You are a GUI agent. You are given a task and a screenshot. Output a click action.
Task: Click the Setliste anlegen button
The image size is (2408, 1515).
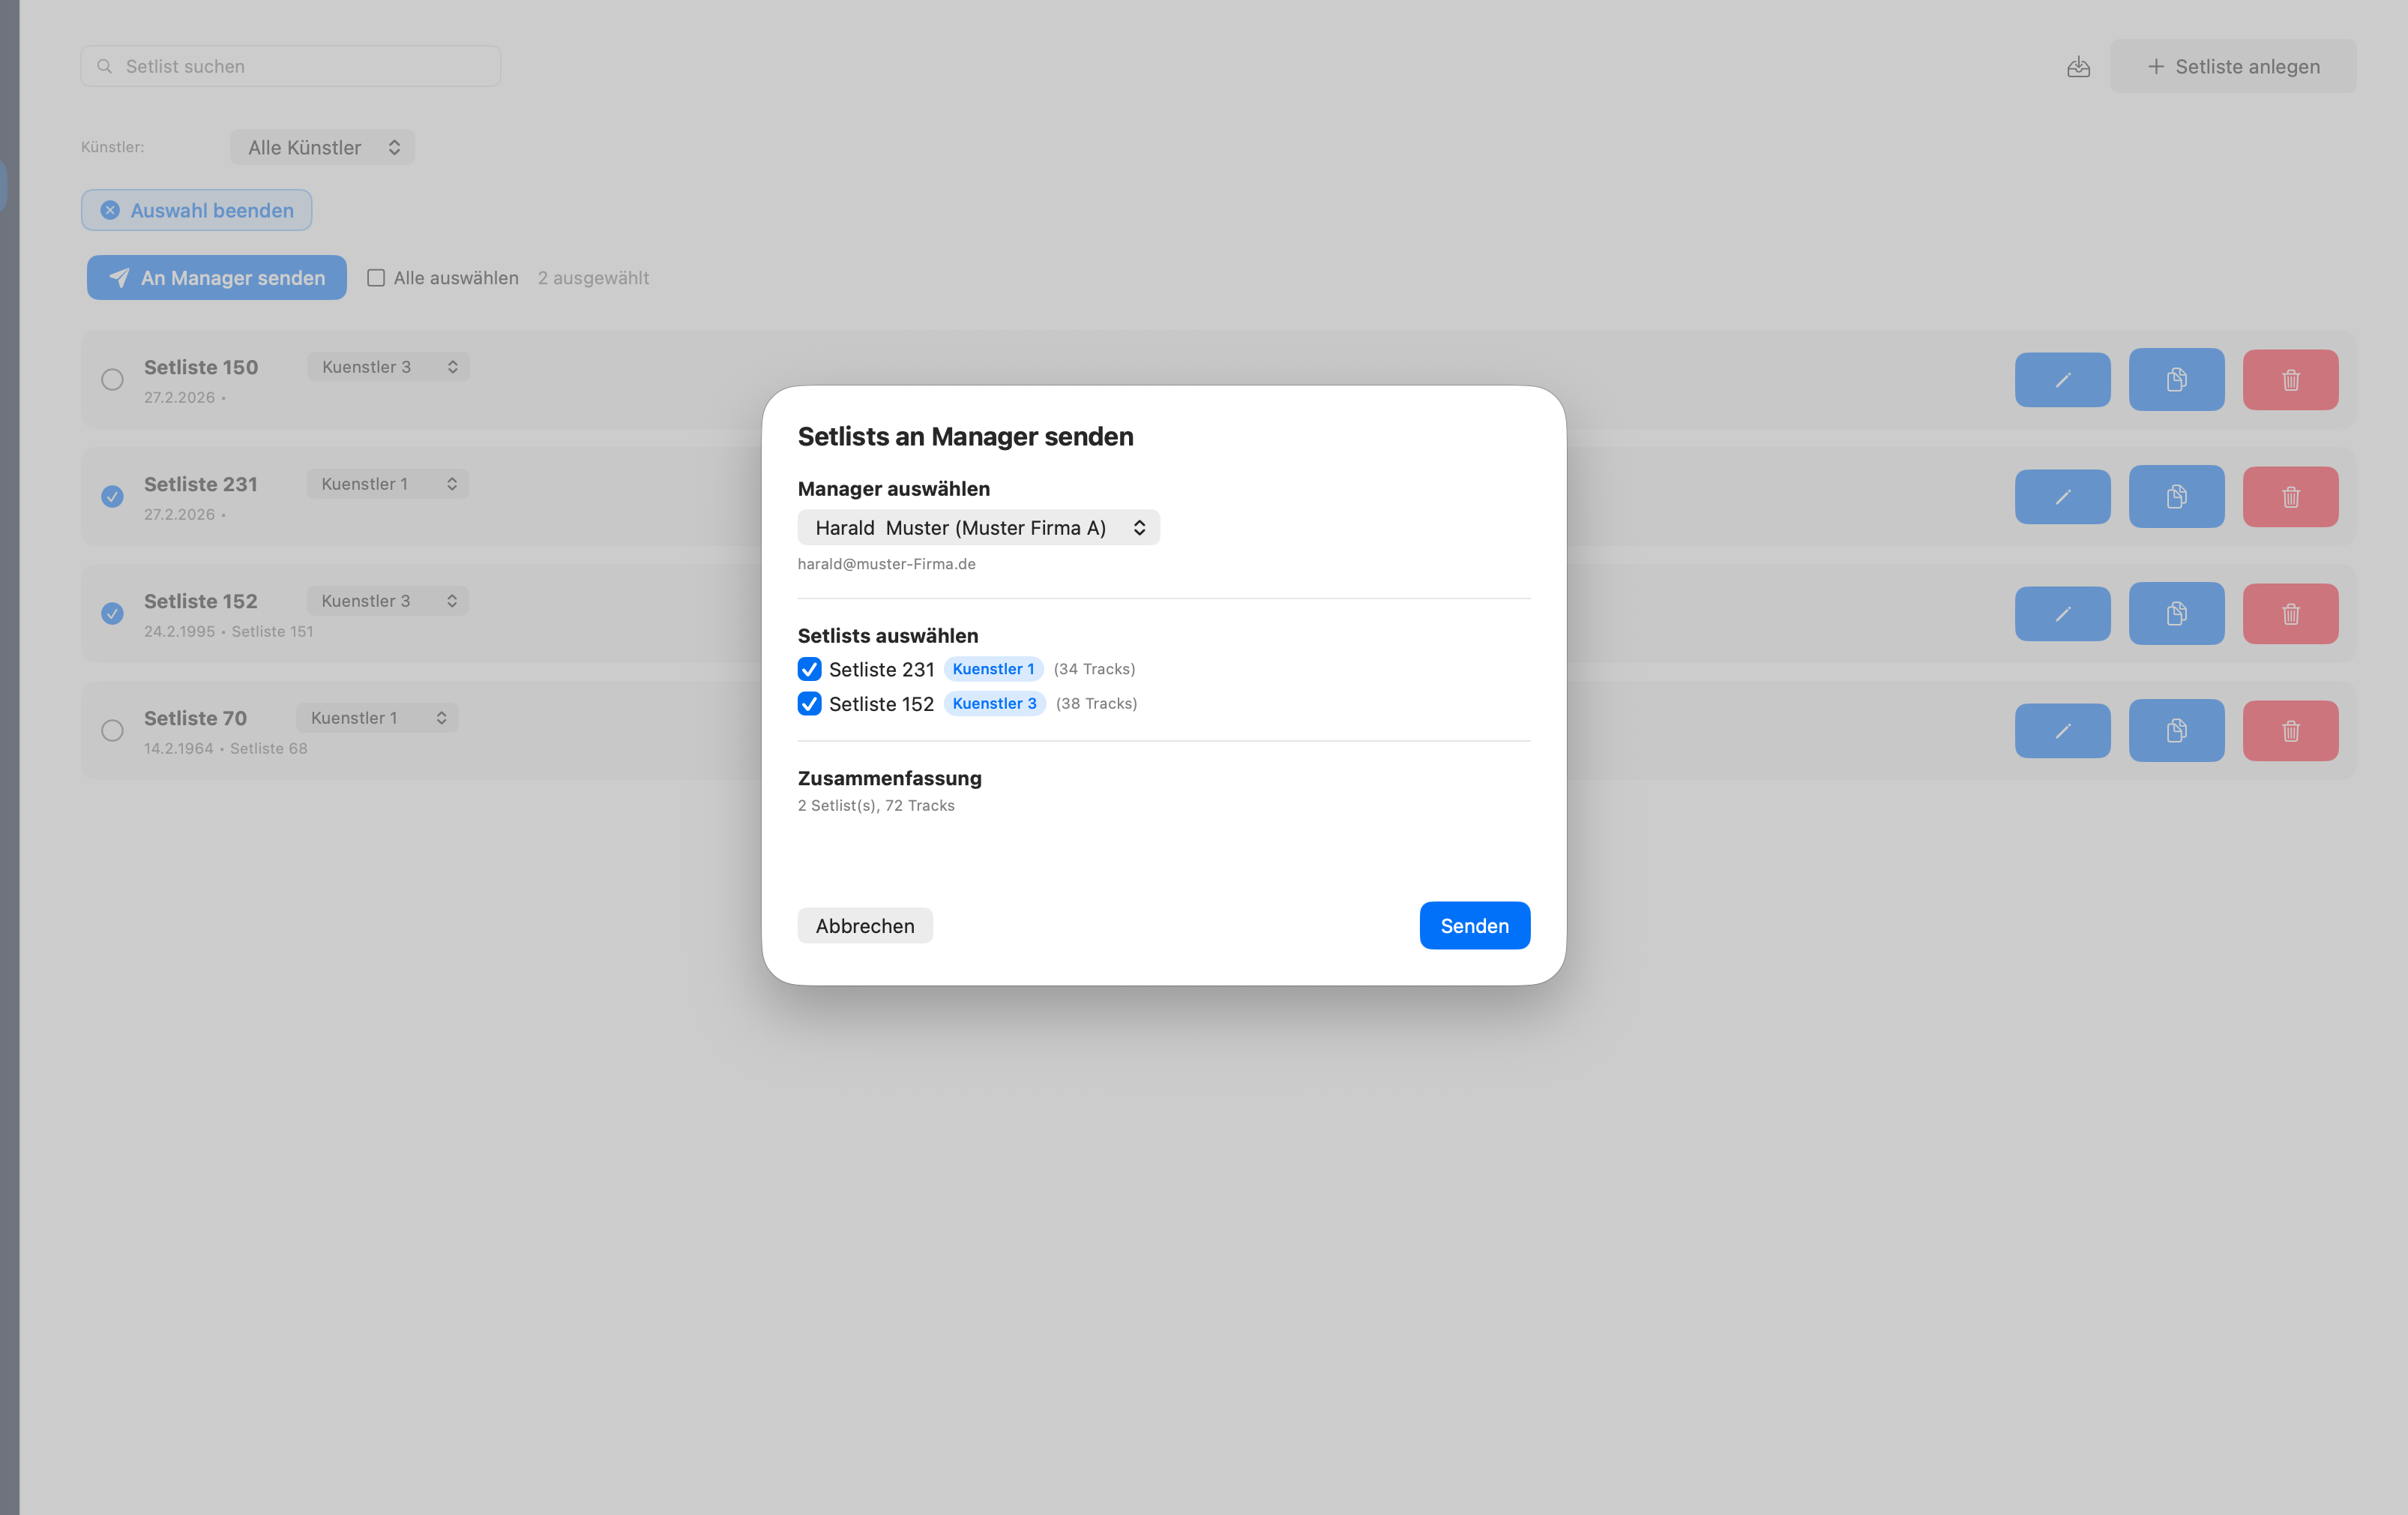[2232, 67]
